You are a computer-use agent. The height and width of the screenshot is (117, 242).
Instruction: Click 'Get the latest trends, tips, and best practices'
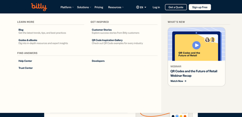42,33
